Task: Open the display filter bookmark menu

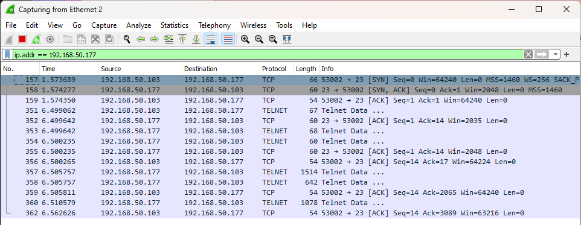Action: click(x=8, y=55)
